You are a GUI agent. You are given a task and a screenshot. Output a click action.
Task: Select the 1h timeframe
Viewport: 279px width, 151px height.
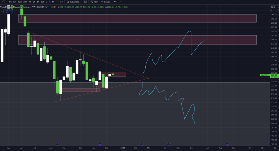click(x=30, y=2)
